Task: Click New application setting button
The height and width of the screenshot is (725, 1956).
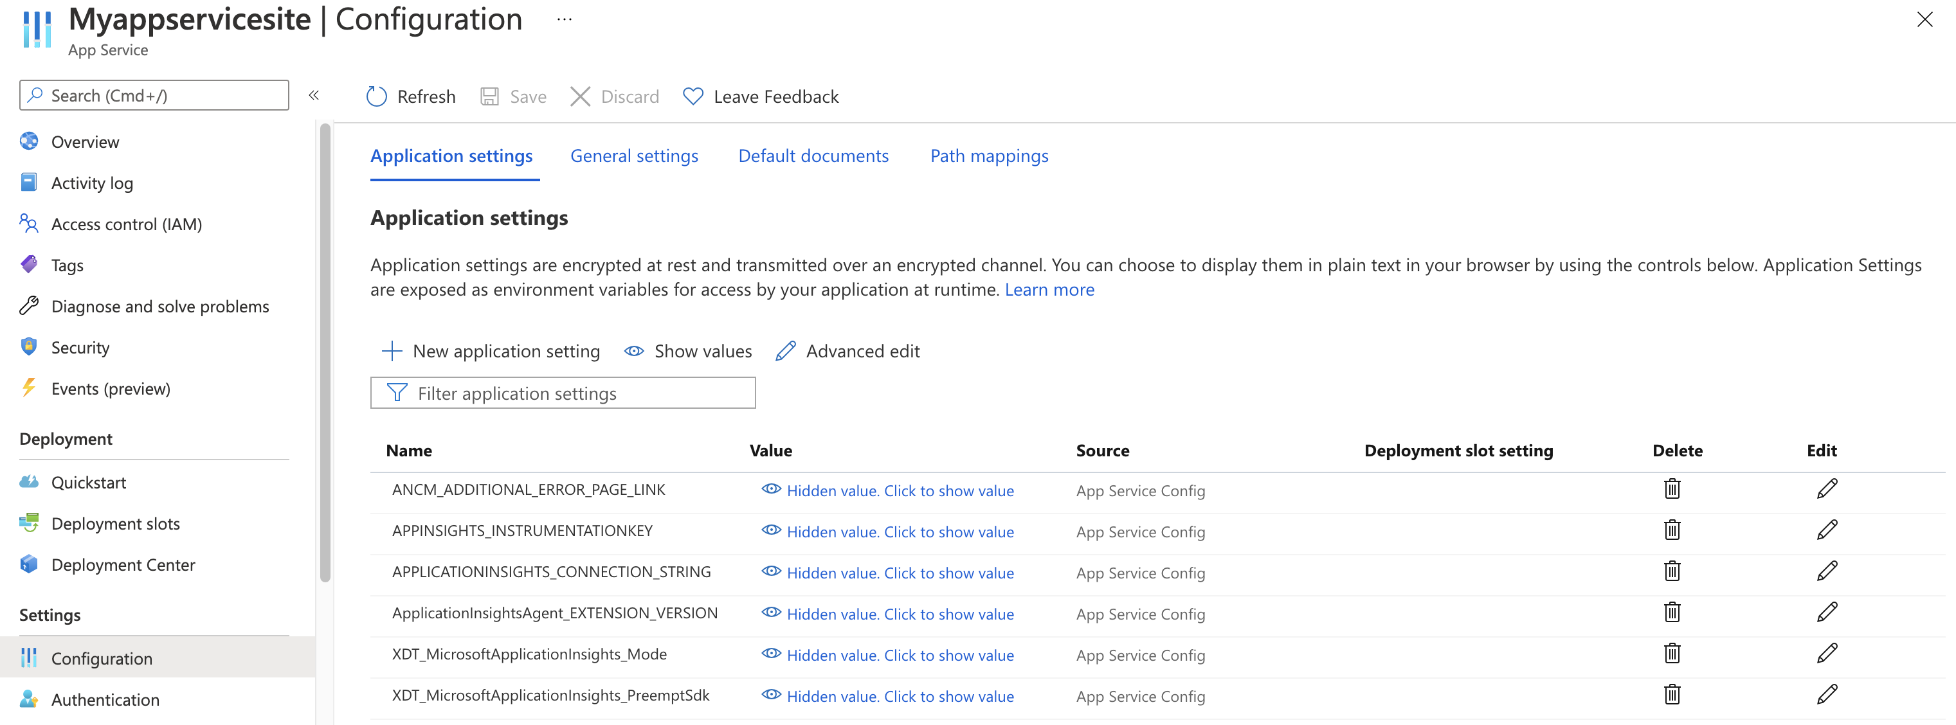Action: [x=490, y=351]
